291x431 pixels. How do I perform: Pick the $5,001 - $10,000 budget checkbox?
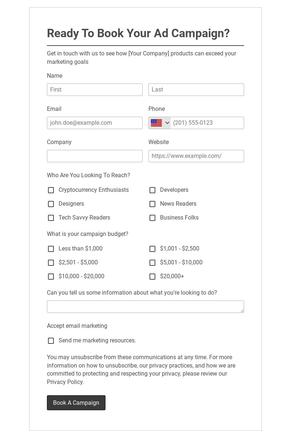pyautogui.click(x=152, y=263)
